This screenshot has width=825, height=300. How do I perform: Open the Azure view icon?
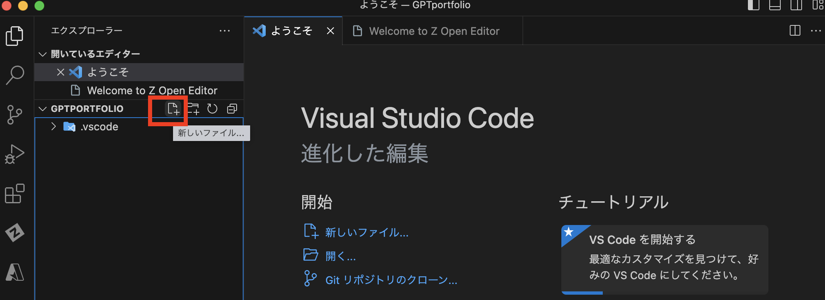point(15,272)
